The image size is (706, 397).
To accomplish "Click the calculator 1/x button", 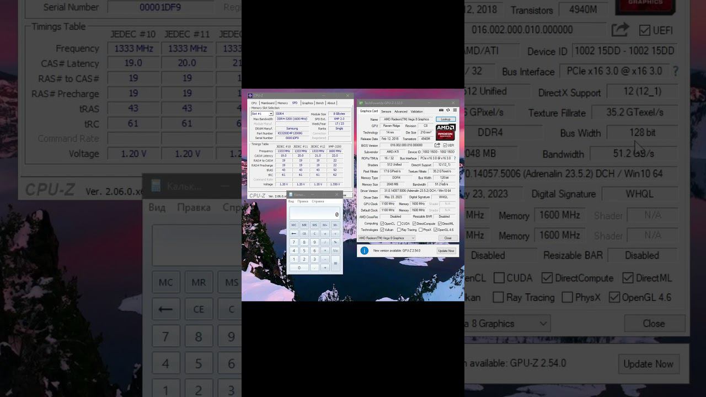I will click(335, 250).
